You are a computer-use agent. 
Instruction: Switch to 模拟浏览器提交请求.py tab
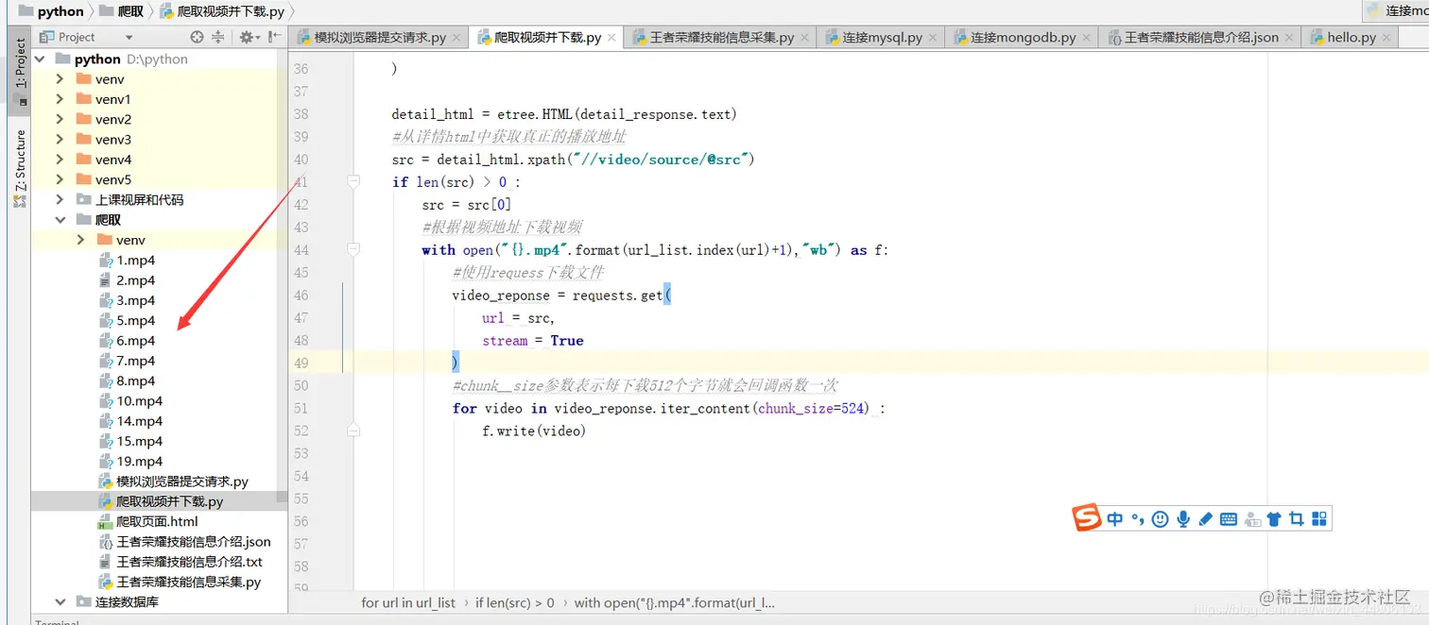[x=380, y=38]
